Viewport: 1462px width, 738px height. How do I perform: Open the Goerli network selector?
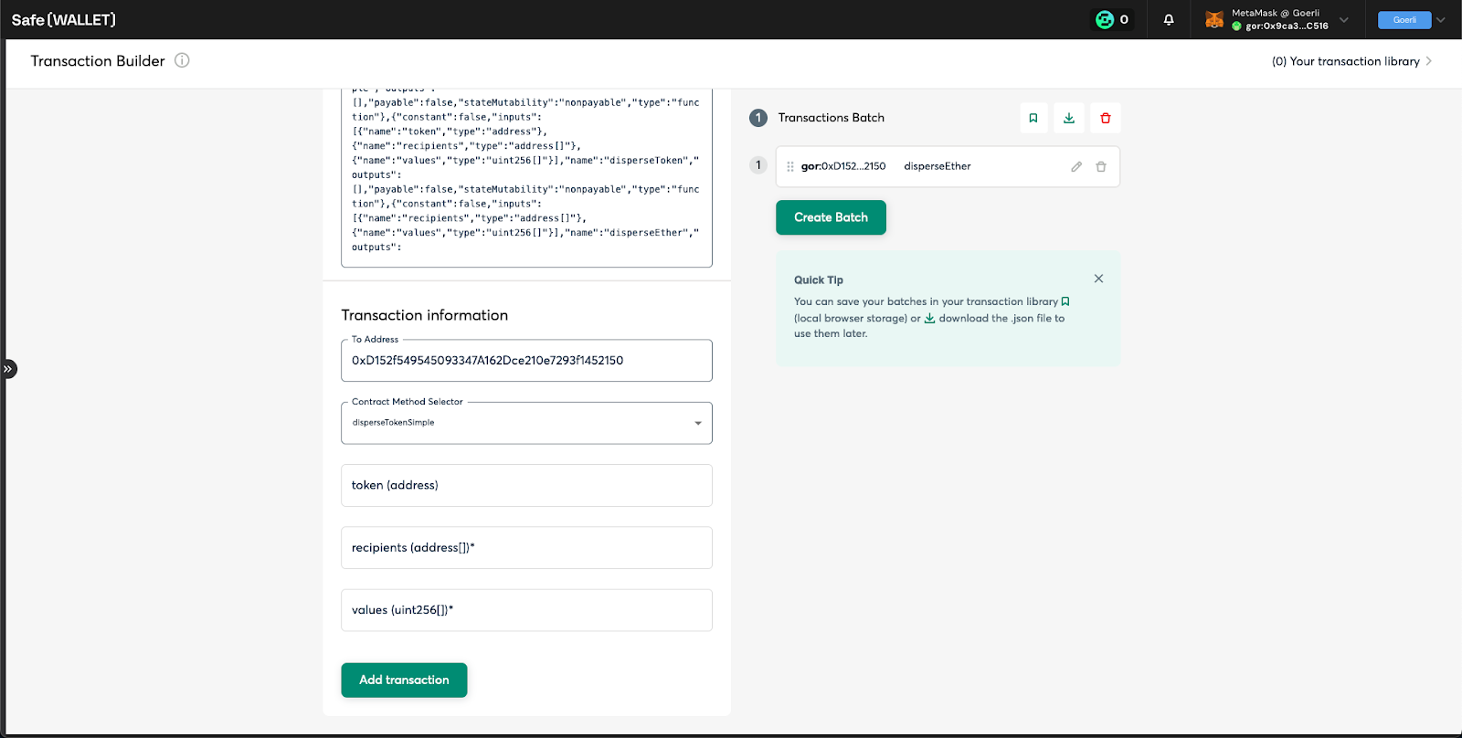click(1412, 19)
